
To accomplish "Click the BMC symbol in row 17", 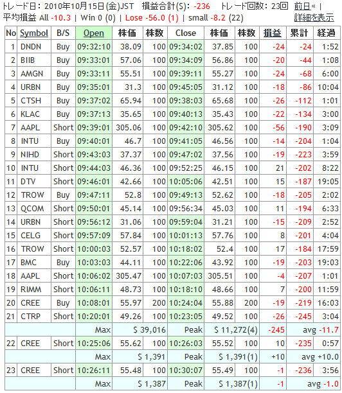I will click(28, 263).
